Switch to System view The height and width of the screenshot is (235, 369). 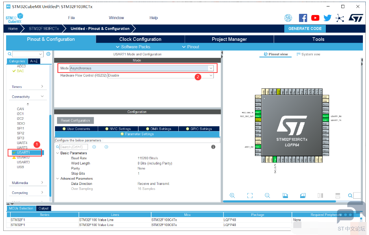(308, 54)
